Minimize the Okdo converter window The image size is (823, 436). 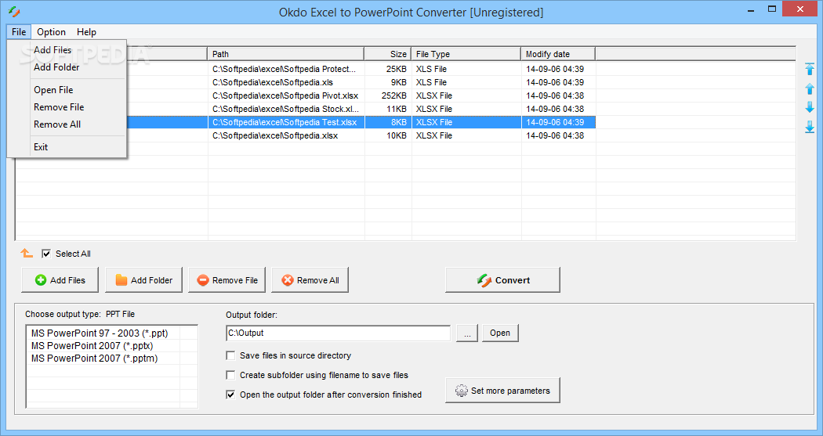[x=752, y=9]
